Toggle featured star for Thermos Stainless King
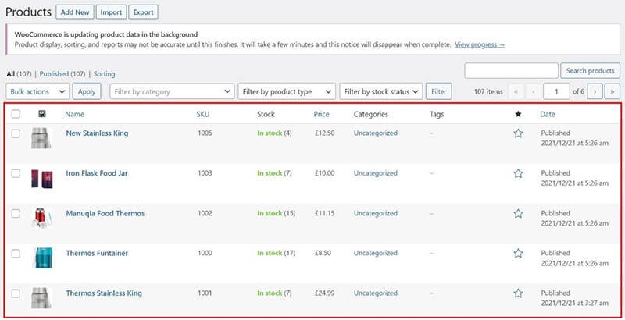Image resolution: width=625 pixels, height=320 pixels. point(518,293)
